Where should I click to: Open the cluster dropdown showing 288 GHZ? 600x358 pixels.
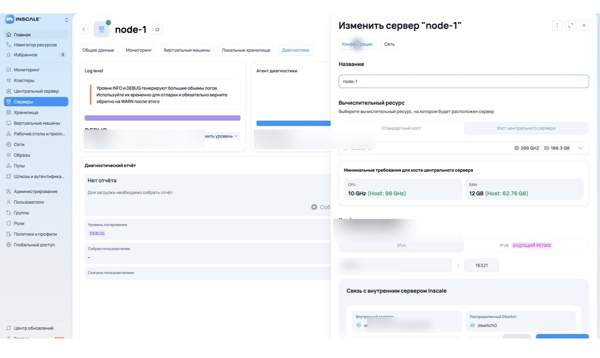[x=464, y=148]
